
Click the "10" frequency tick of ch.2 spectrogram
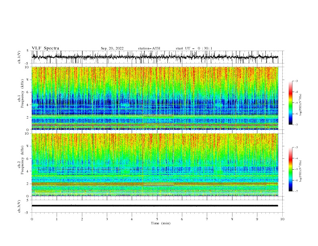click(27, 133)
